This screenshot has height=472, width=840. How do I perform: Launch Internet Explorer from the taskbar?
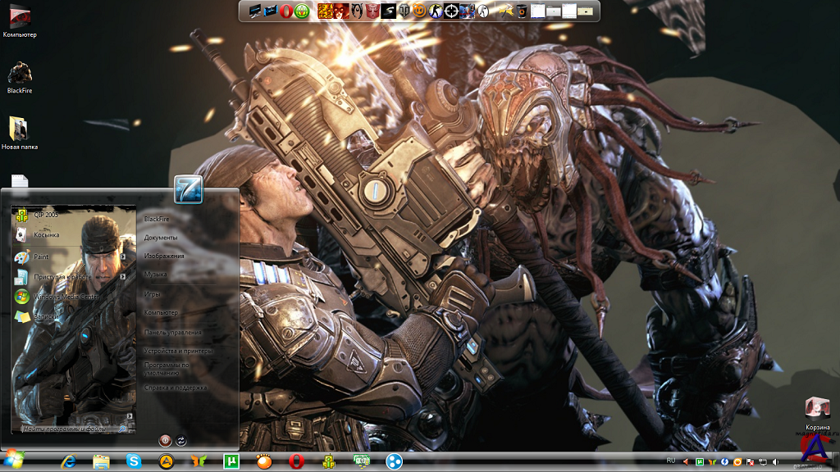tap(69, 461)
